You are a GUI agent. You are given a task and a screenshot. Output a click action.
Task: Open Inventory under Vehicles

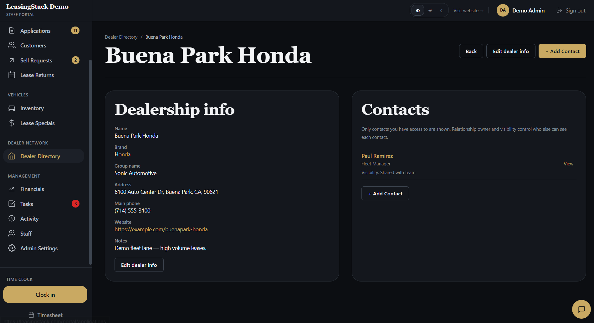(x=44, y=108)
